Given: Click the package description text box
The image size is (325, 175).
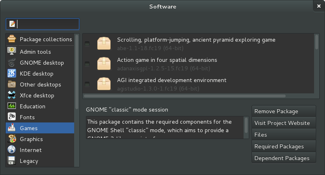Looking at the screenshot, I should 165,127.
